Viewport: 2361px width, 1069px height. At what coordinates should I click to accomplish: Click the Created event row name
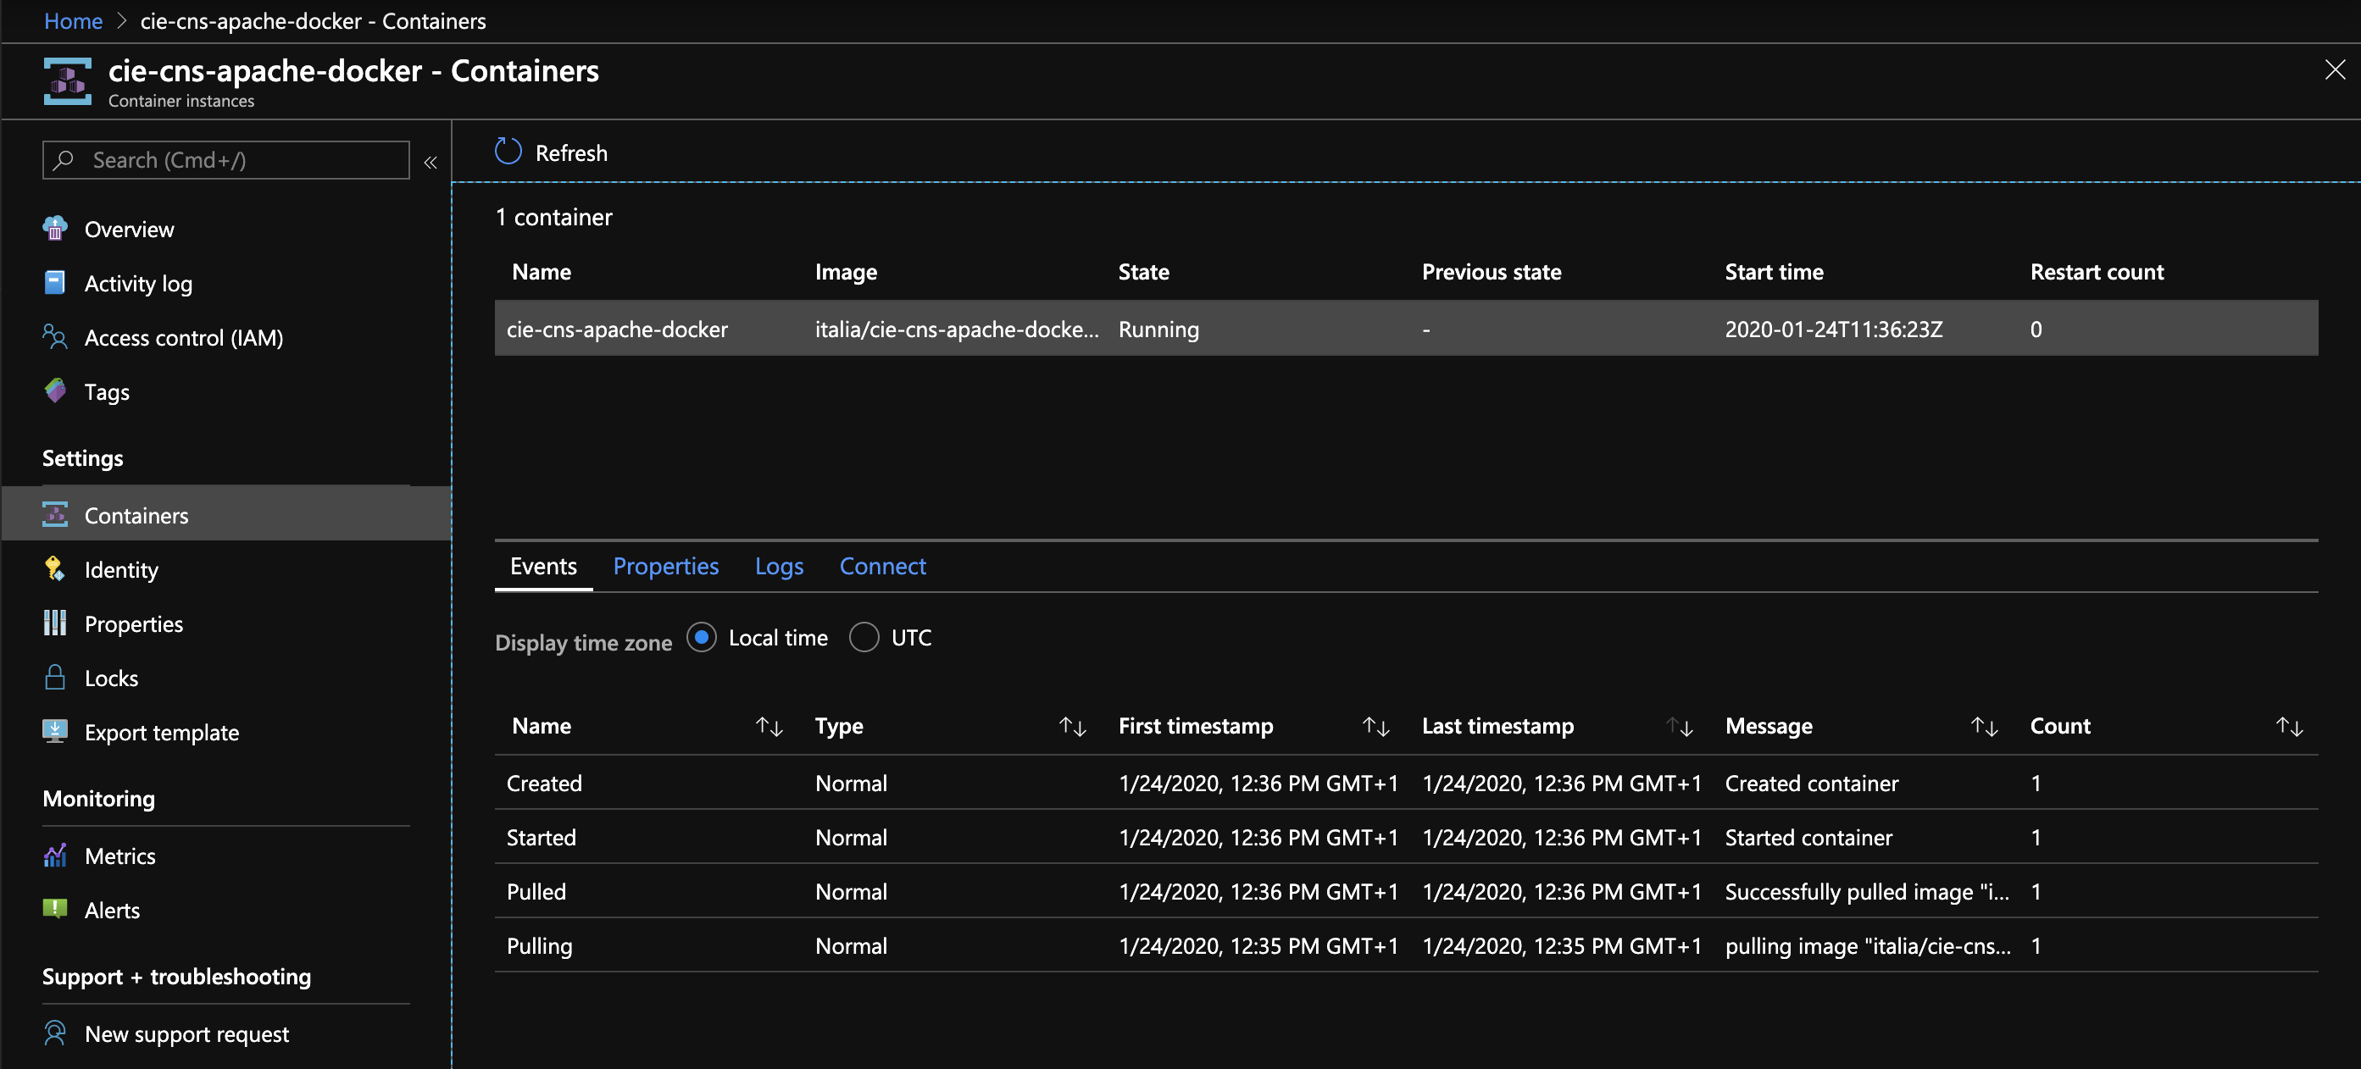(x=543, y=783)
